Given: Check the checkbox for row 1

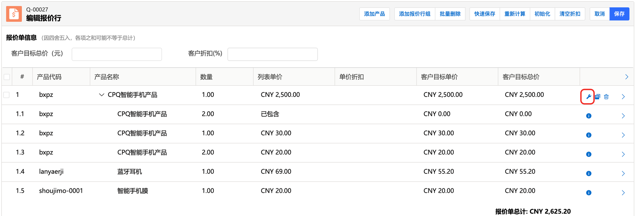Looking at the screenshot, I should point(7,95).
